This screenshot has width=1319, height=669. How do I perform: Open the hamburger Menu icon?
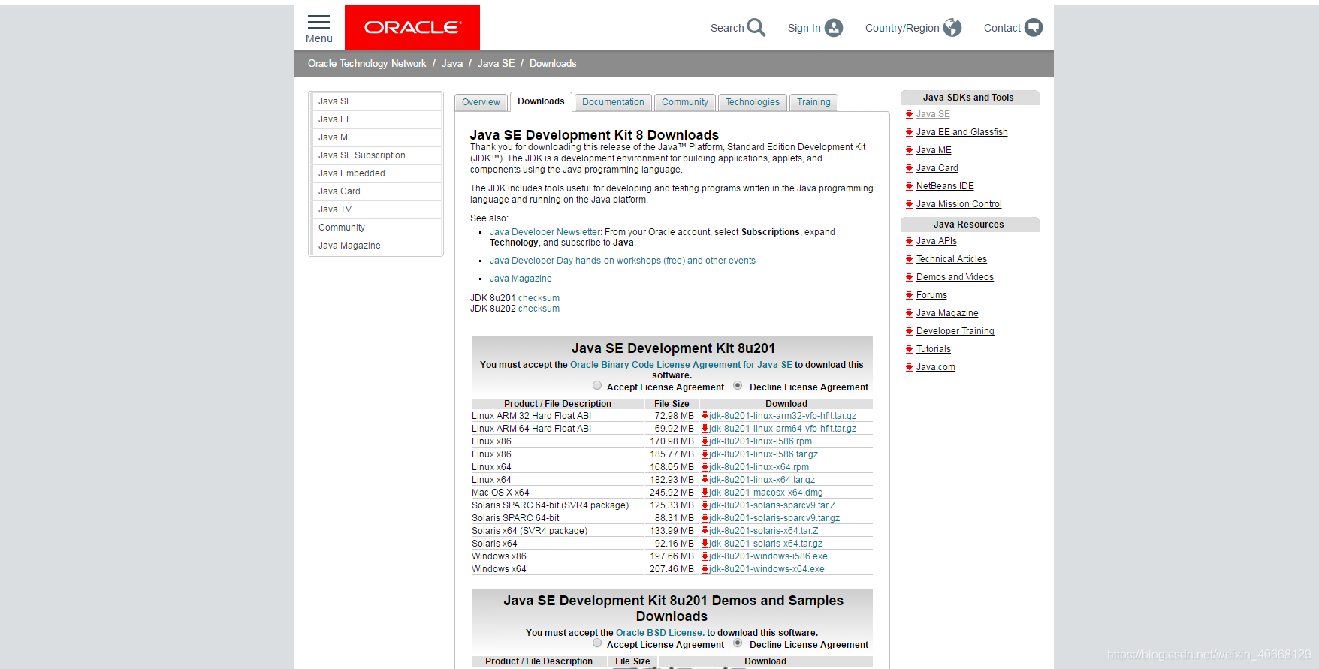point(318,22)
